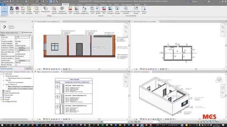This screenshot has height=127, width=227.
Task: Select Abachi/Quantità (tutti) in browser
Action: 12,93
